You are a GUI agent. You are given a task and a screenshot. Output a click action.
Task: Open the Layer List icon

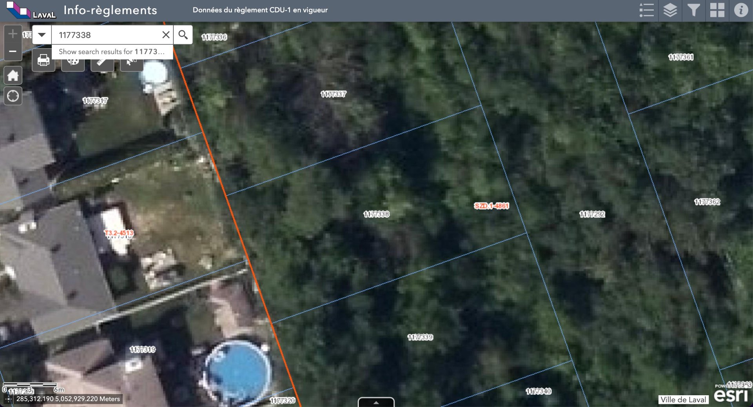tap(670, 10)
